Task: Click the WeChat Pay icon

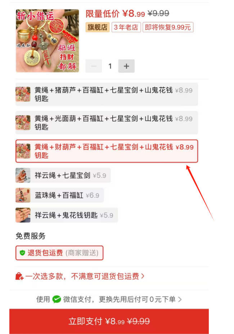Action: pyautogui.click(x=57, y=299)
